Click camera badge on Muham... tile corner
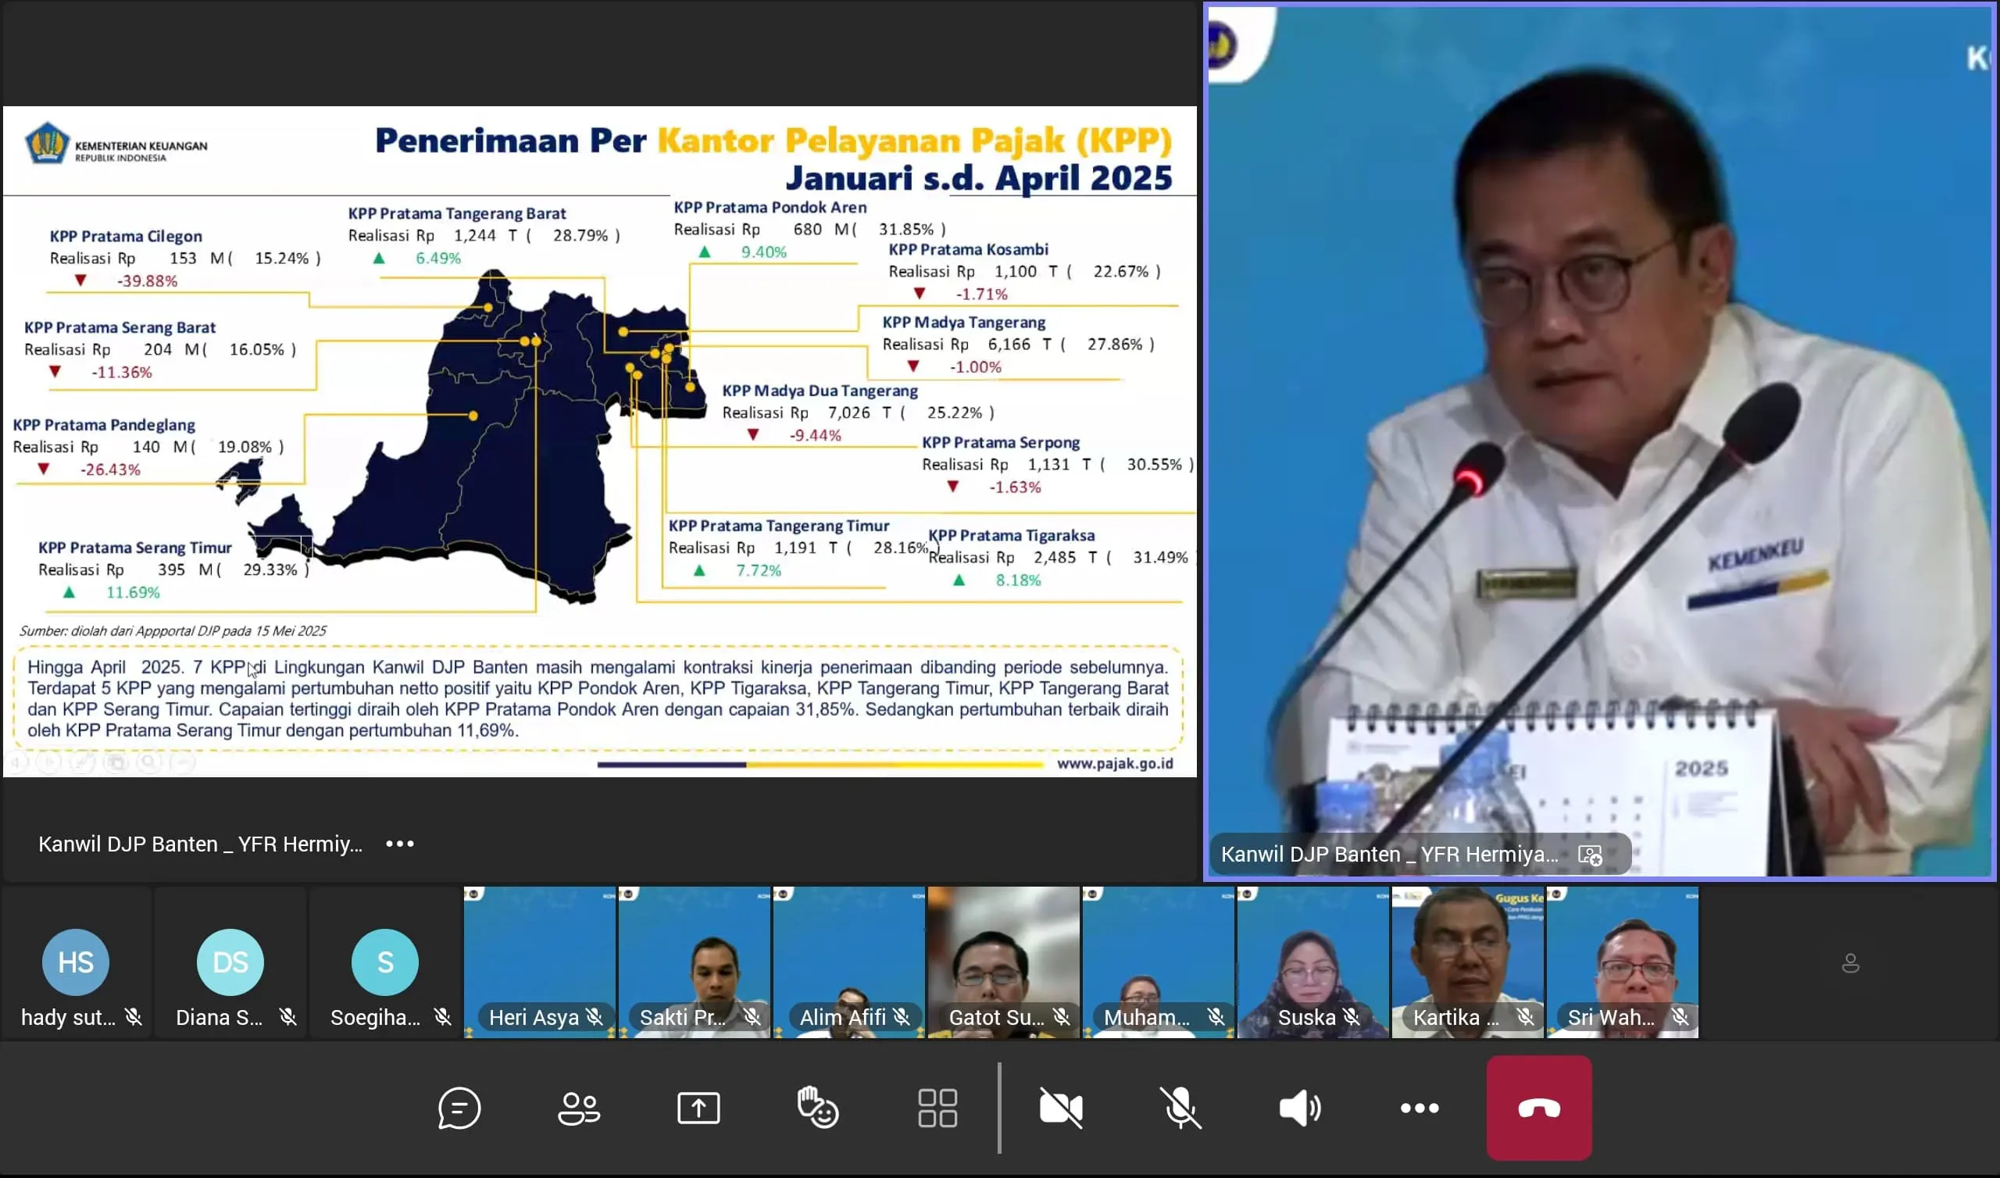 coord(1093,894)
